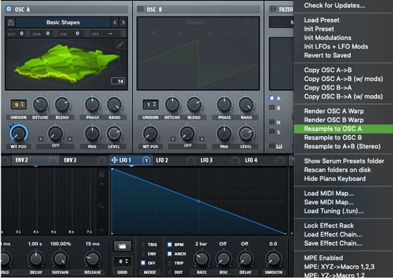Adjust LFO grid size stepper
The height and width of the screenshot is (278, 393).
click(x=122, y=262)
